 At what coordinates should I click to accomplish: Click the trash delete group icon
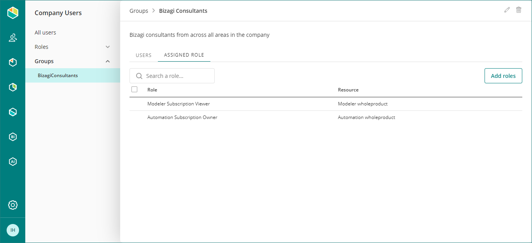519,10
